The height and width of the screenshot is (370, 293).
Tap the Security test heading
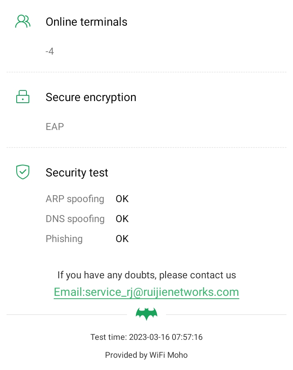pyautogui.click(x=77, y=173)
